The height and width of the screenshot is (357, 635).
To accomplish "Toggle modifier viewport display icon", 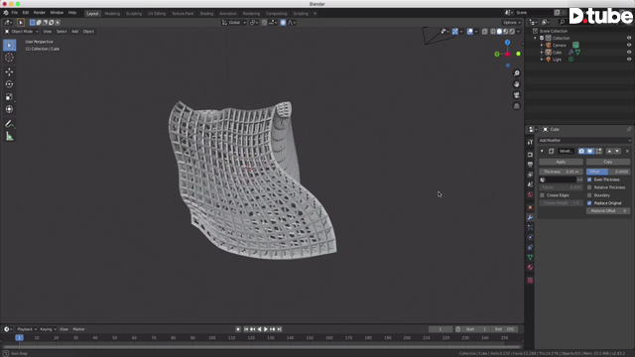I will click(590, 151).
